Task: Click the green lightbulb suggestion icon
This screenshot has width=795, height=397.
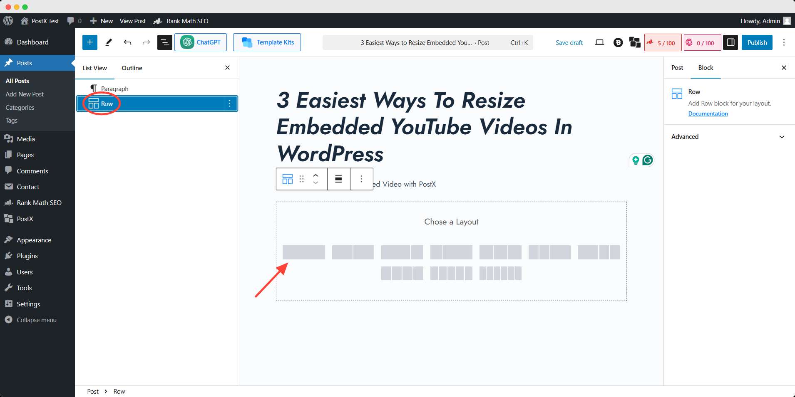Action: pyautogui.click(x=636, y=160)
